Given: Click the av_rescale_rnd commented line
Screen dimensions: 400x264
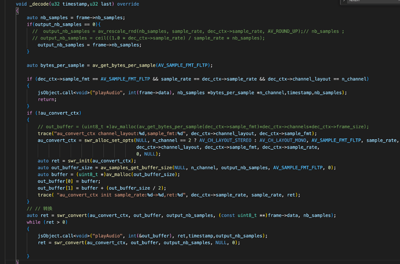Looking at the screenshot, I should pyautogui.click(x=188, y=31).
